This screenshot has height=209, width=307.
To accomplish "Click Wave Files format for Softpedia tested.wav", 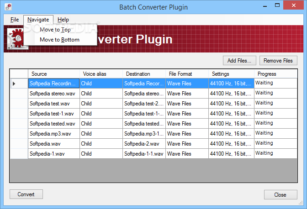I will click(187, 124).
